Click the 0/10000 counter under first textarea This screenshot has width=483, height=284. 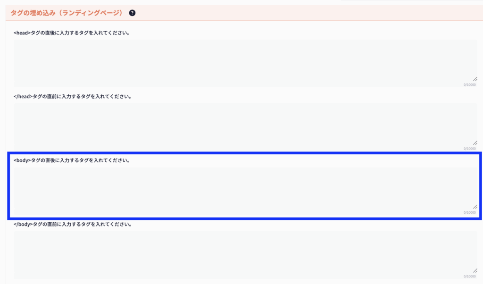[469, 85]
